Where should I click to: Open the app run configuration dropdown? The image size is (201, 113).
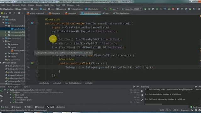point(114,9)
